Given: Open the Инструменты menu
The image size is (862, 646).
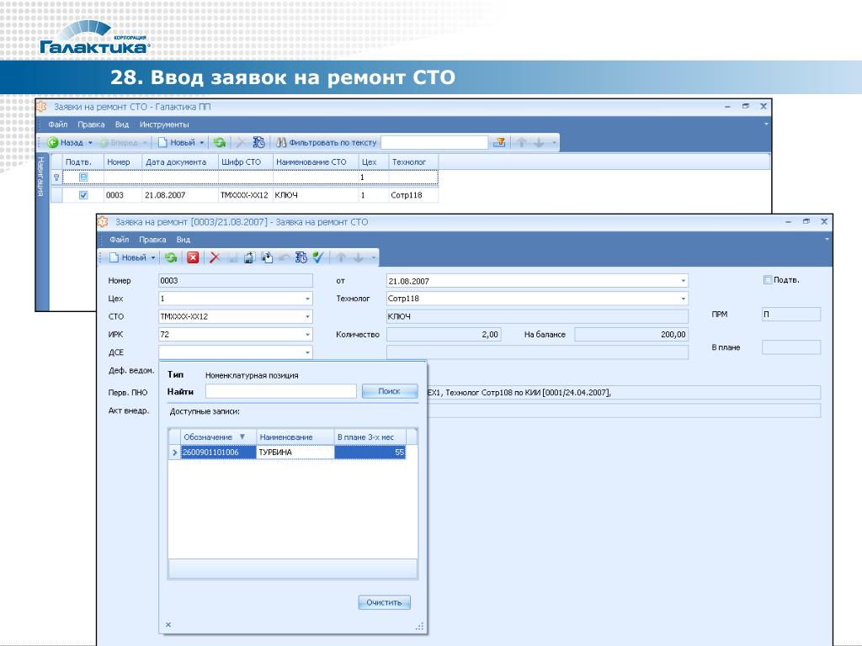Looking at the screenshot, I should (x=164, y=124).
